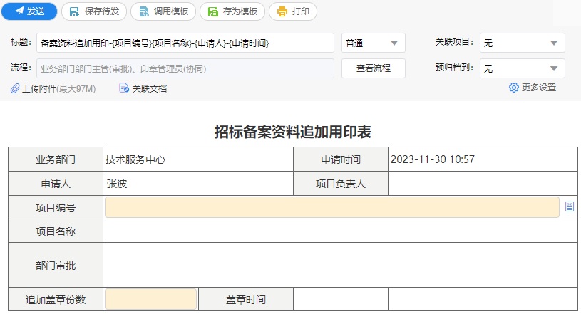Viewport: 581px width, 314px height.
Task: Expand the 关联项目 dropdown
Action: point(522,43)
